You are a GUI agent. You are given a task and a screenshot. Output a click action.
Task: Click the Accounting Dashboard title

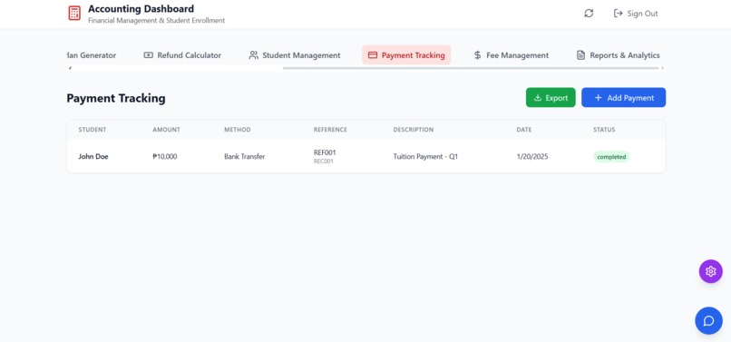pyautogui.click(x=141, y=8)
